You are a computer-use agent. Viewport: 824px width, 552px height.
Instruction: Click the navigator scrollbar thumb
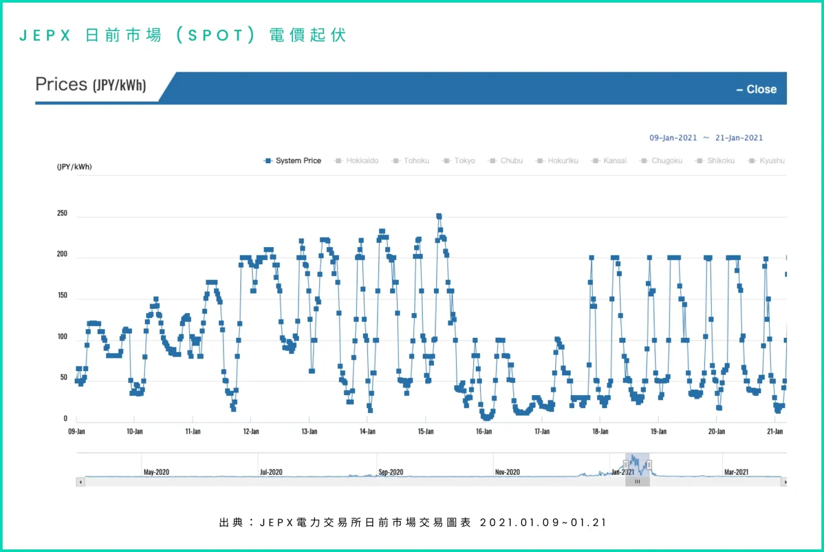coord(637,482)
